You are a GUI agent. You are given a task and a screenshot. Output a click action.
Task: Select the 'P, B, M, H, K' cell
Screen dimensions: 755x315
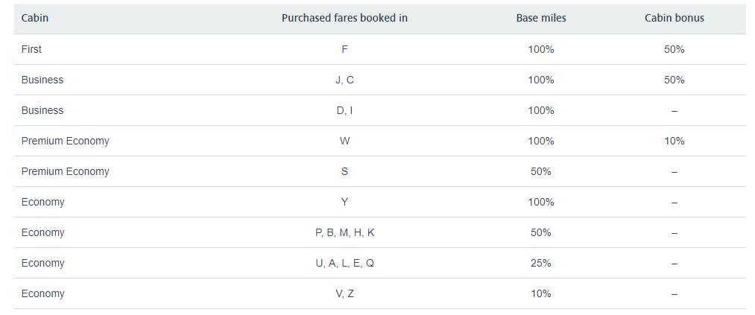pyautogui.click(x=344, y=232)
